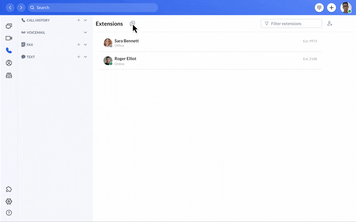Expand the Voicemail section chevron
The width and height of the screenshot is (356, 222).
click(x=85, y=32)
